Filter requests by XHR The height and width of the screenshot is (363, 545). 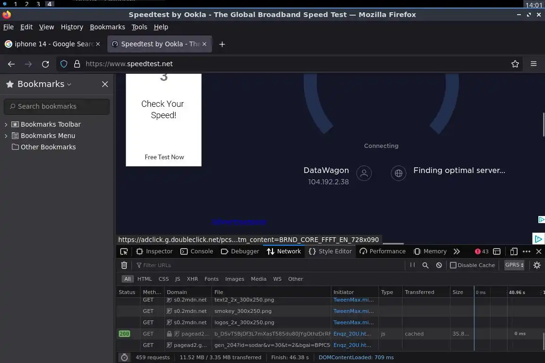pyautogui.click(x=192, y=279)
